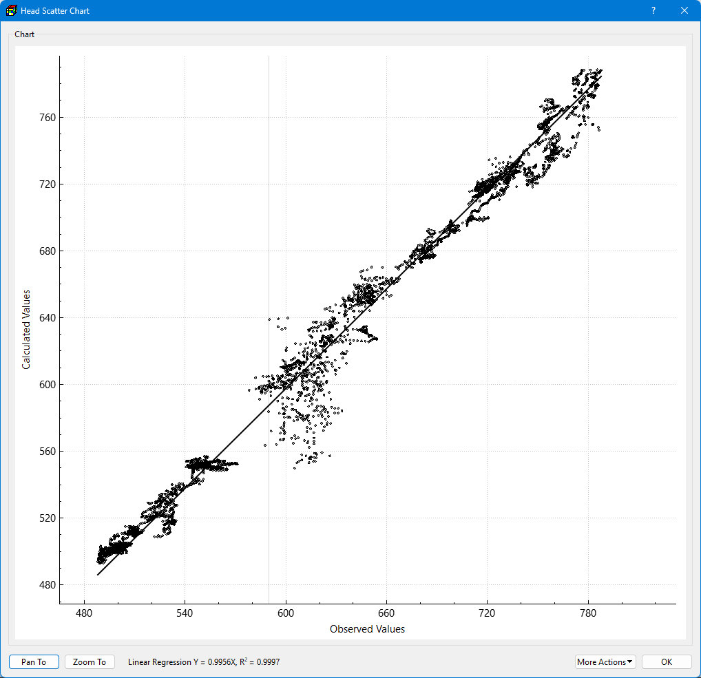Click the 600 label on the horizontal axis

[x=286, y=613]
